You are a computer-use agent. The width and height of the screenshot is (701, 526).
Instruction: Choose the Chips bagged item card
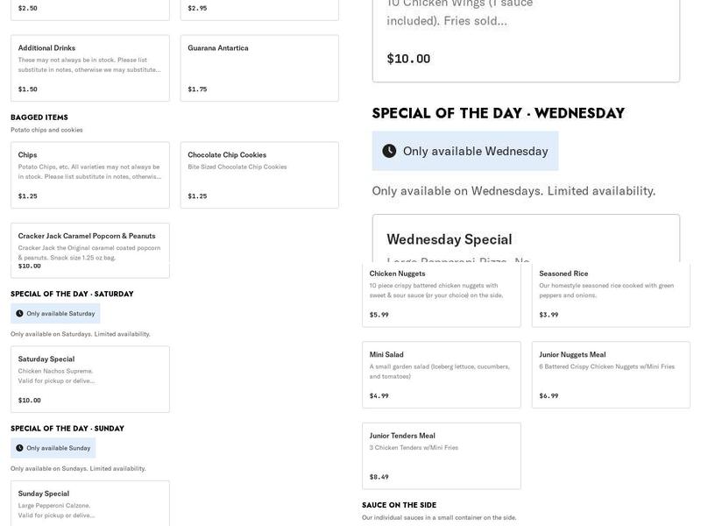pyautogui.click(x=89, y=175)
